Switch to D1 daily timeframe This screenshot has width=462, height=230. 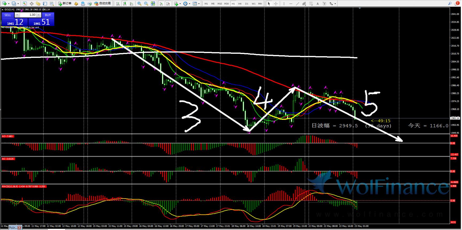(247, 4)
